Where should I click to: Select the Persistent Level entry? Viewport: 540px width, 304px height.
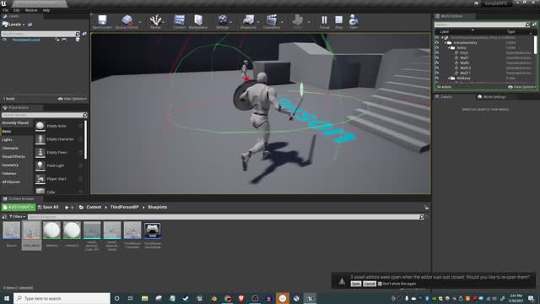26,40
